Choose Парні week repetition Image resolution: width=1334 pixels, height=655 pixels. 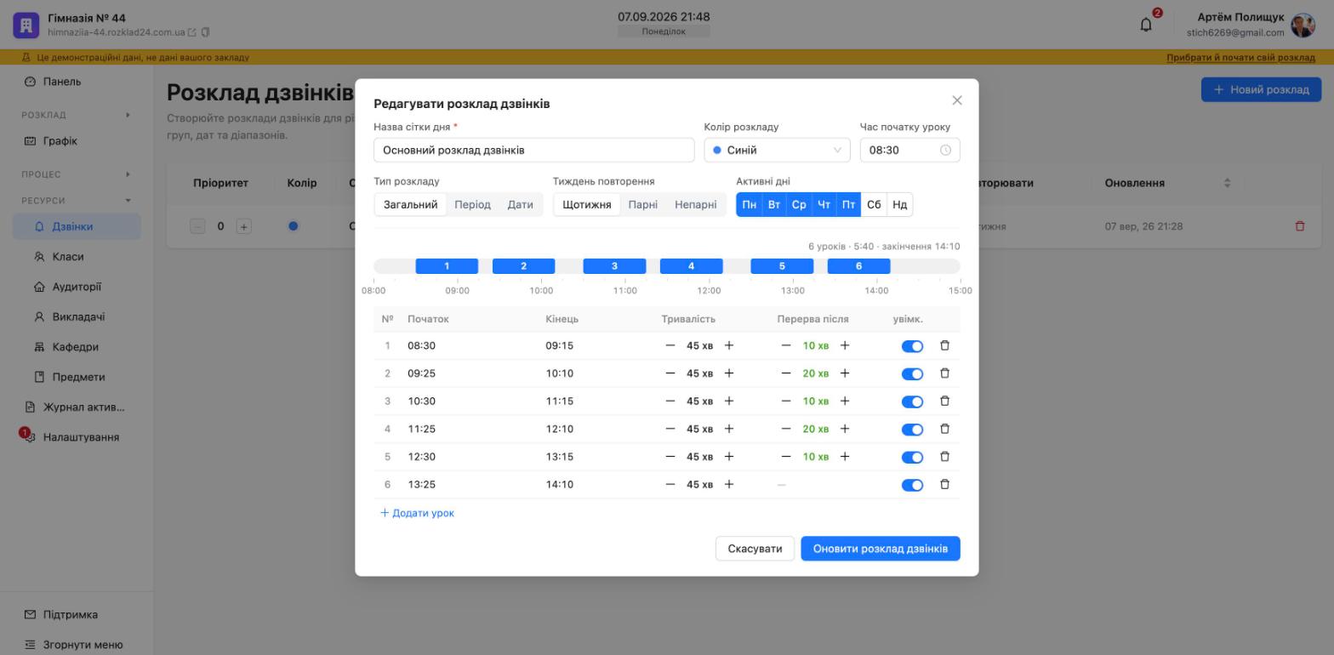(x=642, y=204)
